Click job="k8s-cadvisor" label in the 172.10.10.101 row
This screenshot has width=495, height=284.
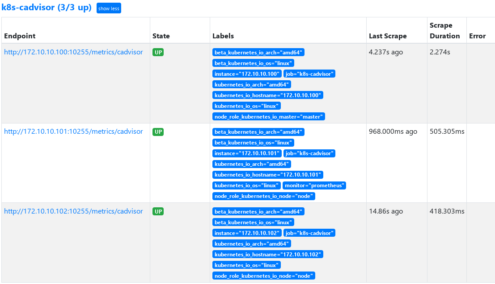[x=309, y=153]
